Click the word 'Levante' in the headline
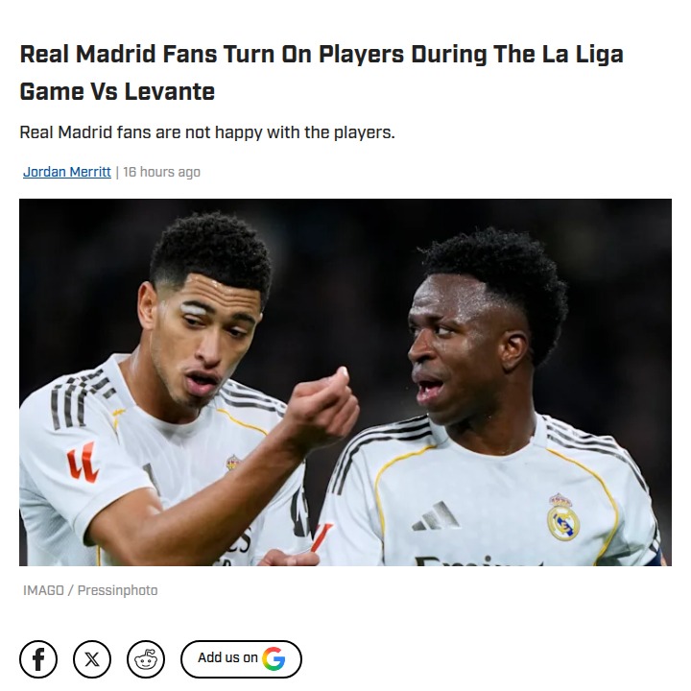Viewport: 691px width, 691px height. point(170,92)
